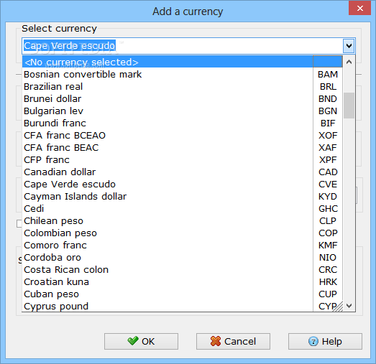The height and width of the screenshot is (364, 376).
Task: Select Comoro franc
Action: pos(182,246)
